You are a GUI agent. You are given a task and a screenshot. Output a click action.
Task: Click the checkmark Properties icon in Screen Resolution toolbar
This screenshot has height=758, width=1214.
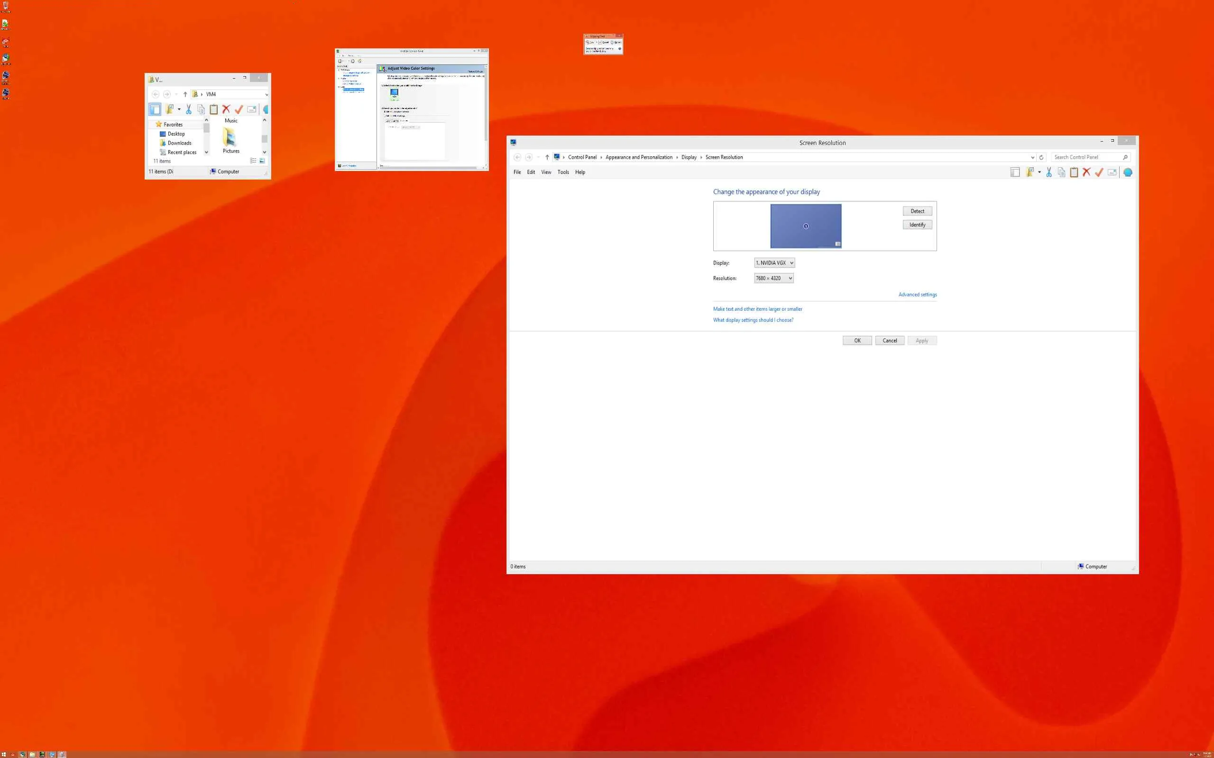pos(1099,172)
